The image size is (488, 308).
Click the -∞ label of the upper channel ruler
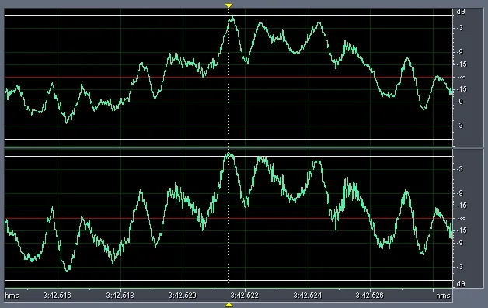pos(462,77)
